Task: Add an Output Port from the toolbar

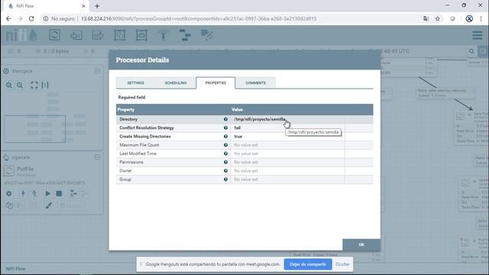Action: (x=98, y=35)
